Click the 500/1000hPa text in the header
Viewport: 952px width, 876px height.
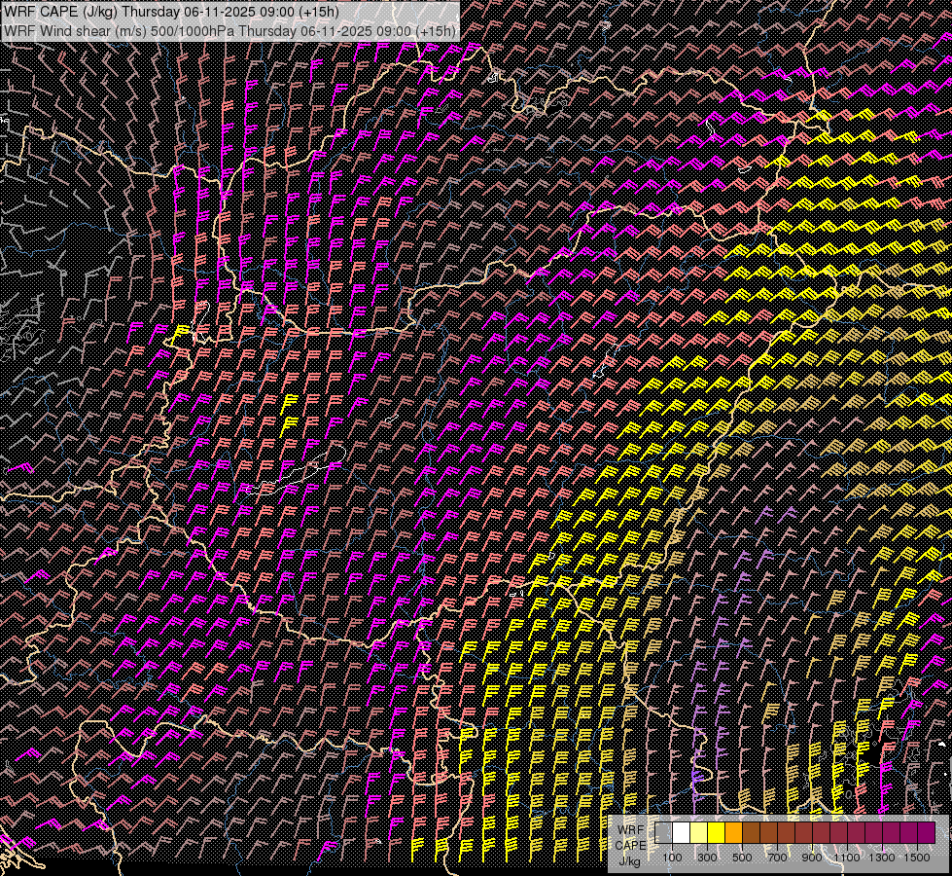point(193,31)
